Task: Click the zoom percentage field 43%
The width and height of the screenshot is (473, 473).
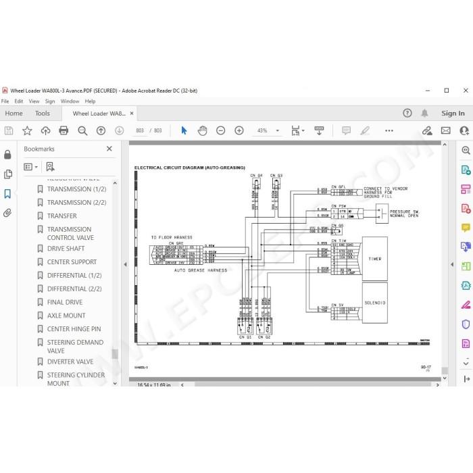Action: (262, 130)
